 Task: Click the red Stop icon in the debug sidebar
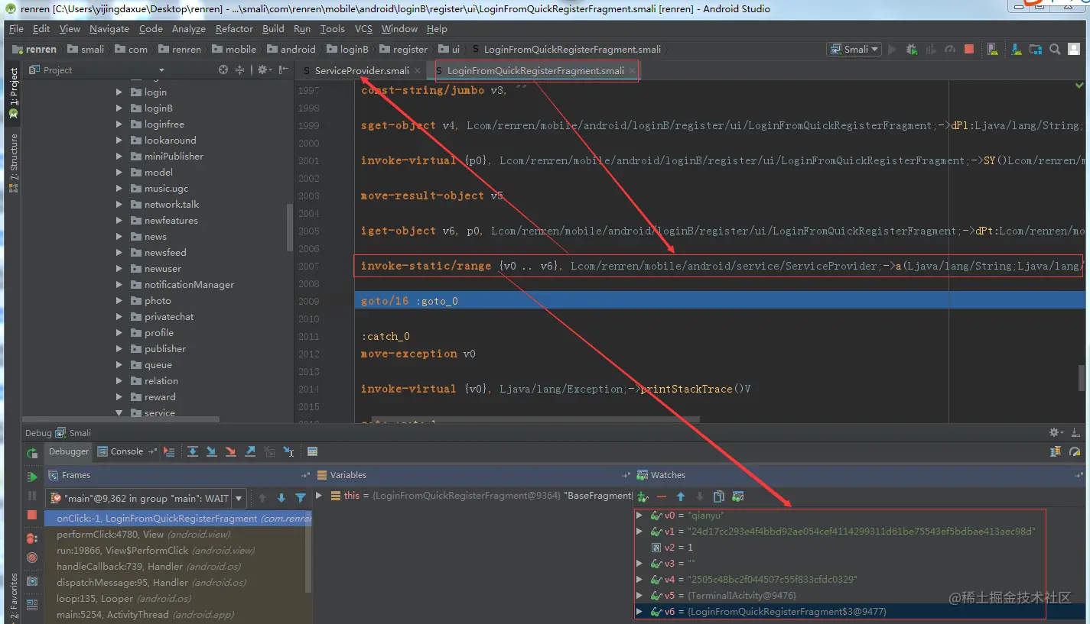pos(32,516)
